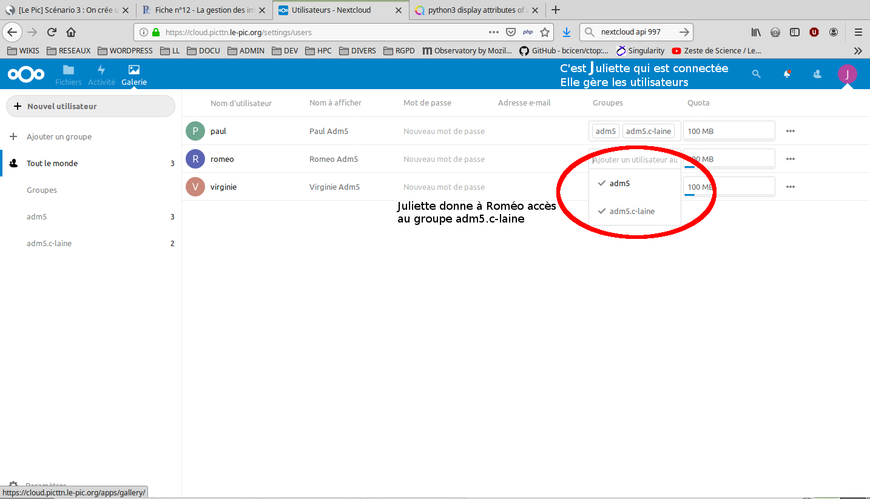870x499 pixels.
Task: Open the Observatory by Mozilla bookmark
Action: pyautogui.click(x=467, y=51)
